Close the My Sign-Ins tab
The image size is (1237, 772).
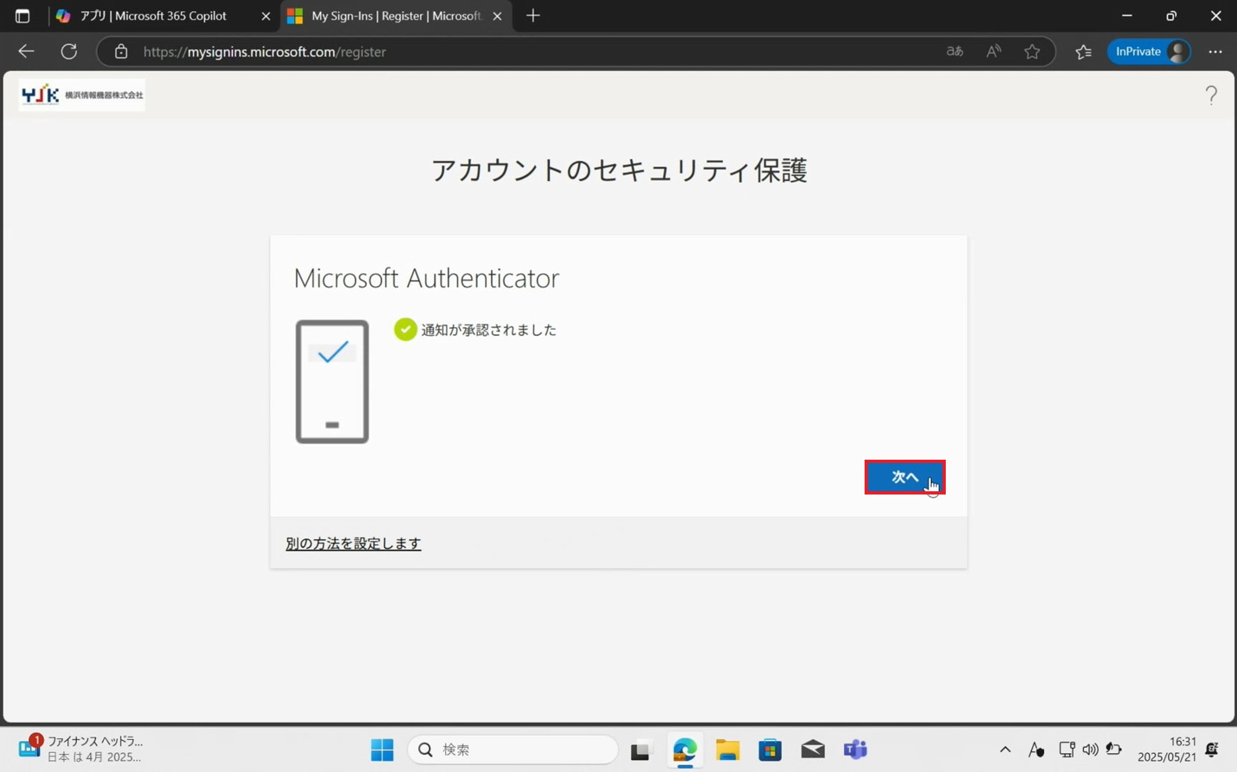497,16
